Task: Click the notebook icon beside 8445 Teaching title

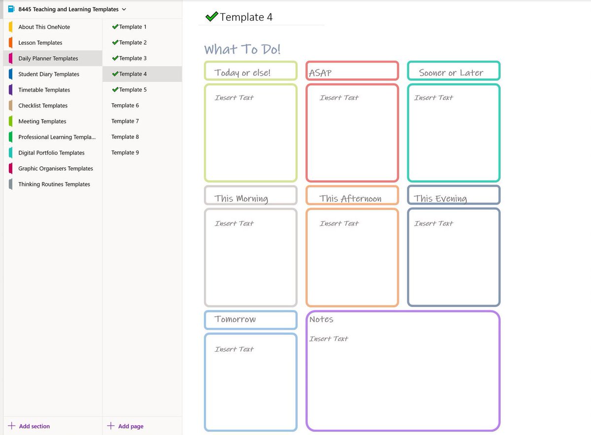Action: pyautogui.click(x=11, y=9)
